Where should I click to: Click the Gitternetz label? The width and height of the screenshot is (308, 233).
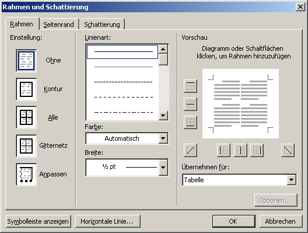[53, 145]
